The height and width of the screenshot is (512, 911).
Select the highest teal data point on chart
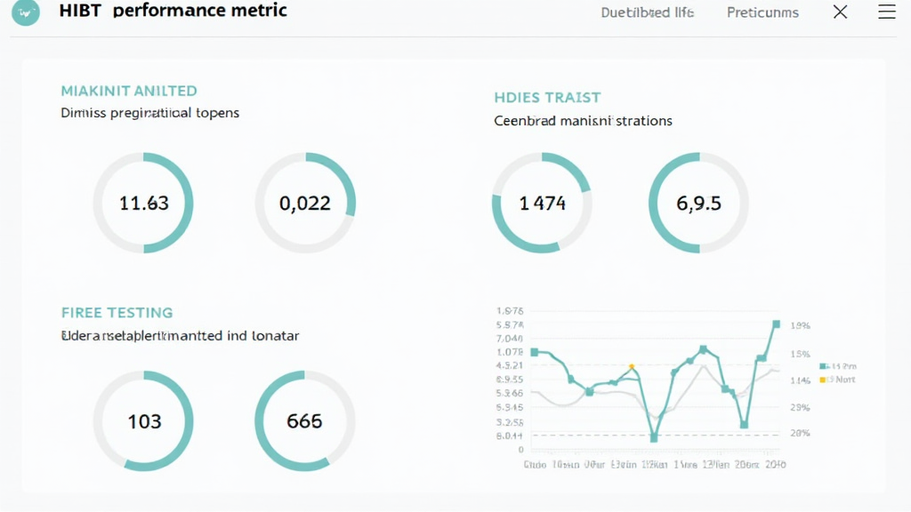click(x=777, y=324)
